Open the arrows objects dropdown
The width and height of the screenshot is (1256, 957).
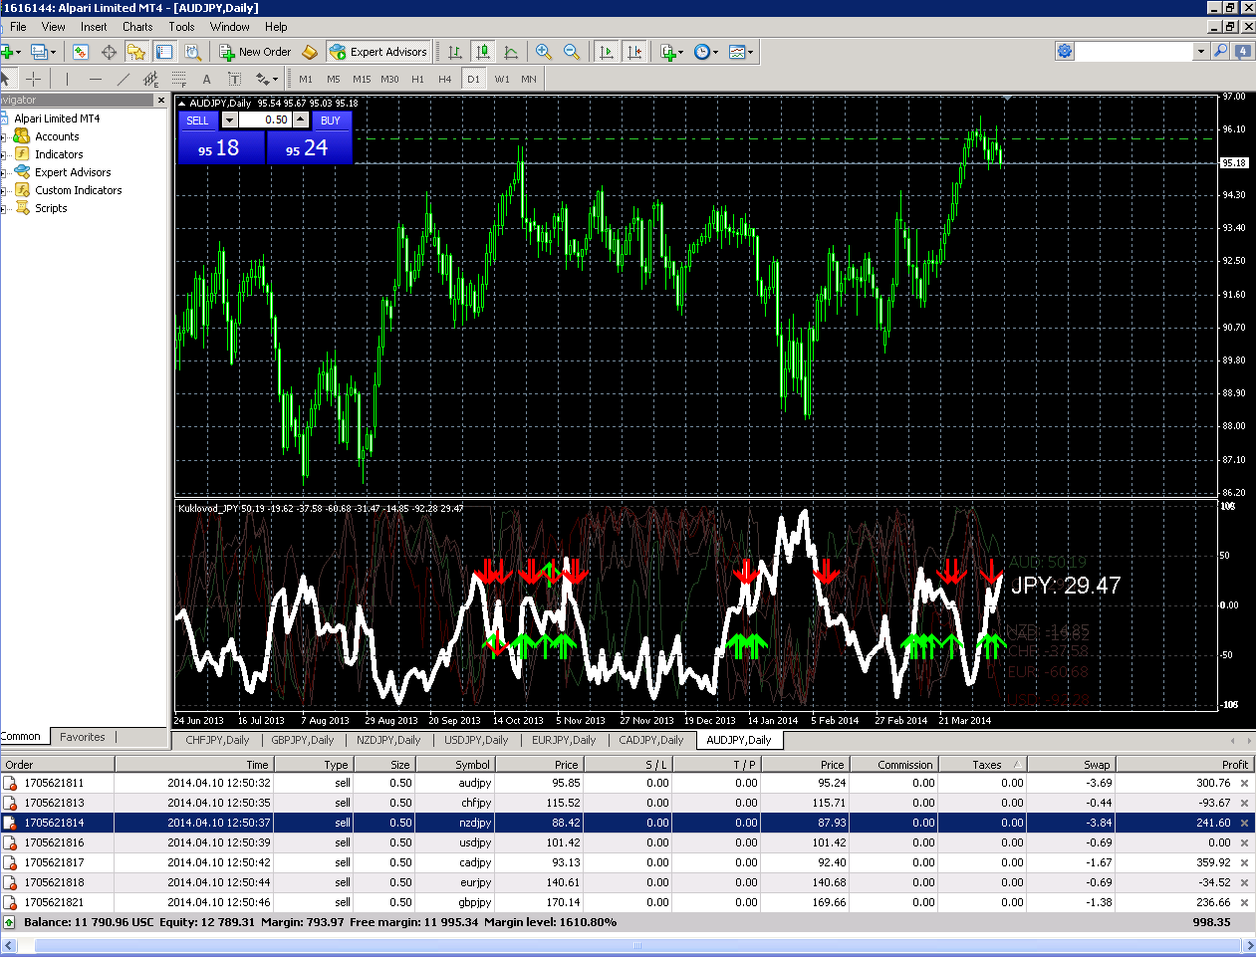(275, 79)
